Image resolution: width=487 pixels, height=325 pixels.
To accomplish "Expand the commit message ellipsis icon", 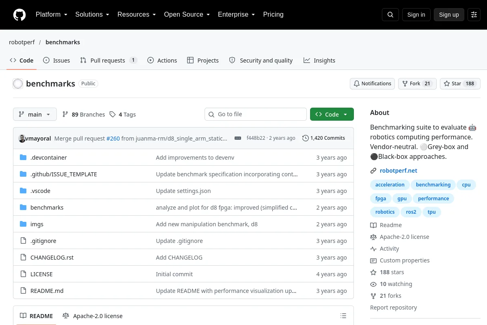I will (238, 138).
